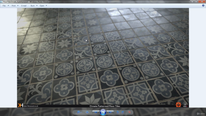Rotate the image counterclockwise
Viewport: 206px width, 116px height.
tap(117, 112)
